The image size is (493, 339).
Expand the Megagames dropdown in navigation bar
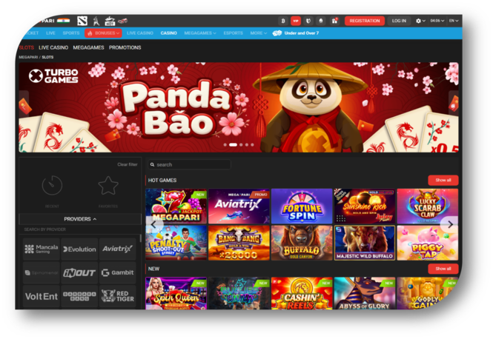(x=199, y=33)
